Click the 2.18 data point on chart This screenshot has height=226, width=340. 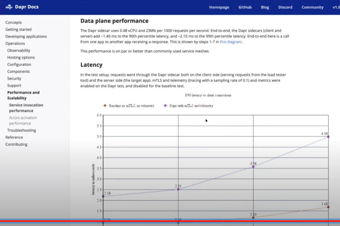click(103, 196)
